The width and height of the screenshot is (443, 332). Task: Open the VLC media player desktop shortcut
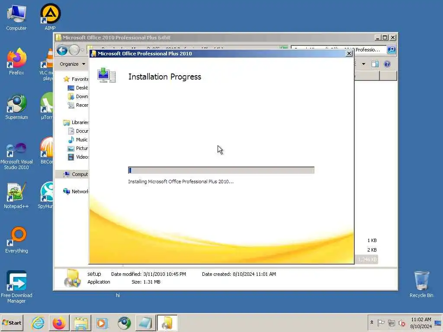coord(47,64)
